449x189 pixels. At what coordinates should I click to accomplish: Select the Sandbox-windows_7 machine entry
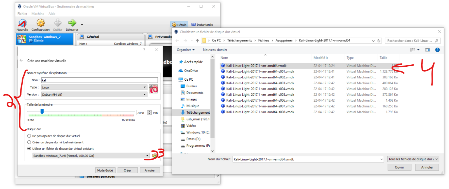click(45, 39)
